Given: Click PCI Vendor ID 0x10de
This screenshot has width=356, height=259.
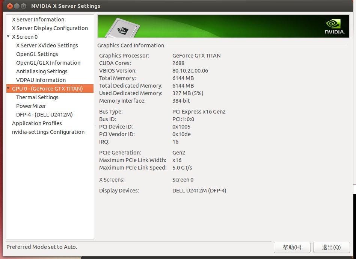Looking at the screenshot, I should tap(181, 134).
